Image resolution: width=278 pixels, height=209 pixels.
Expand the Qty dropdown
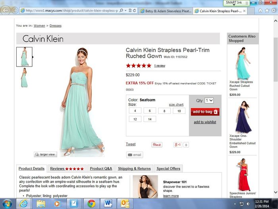209,100
